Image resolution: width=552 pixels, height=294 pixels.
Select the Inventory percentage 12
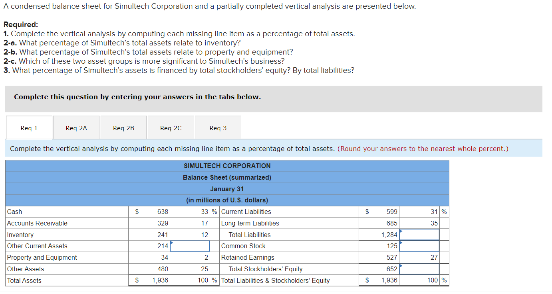[205, 235]
